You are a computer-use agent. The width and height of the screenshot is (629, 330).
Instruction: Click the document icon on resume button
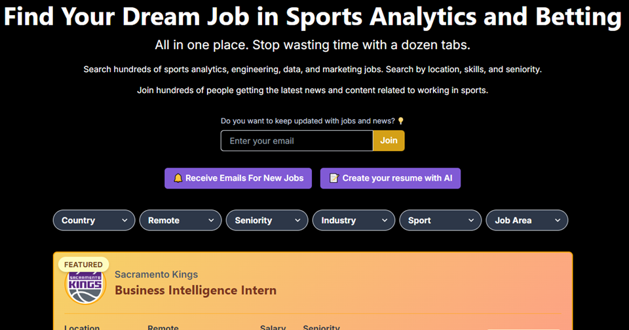[x=334, y=178]
